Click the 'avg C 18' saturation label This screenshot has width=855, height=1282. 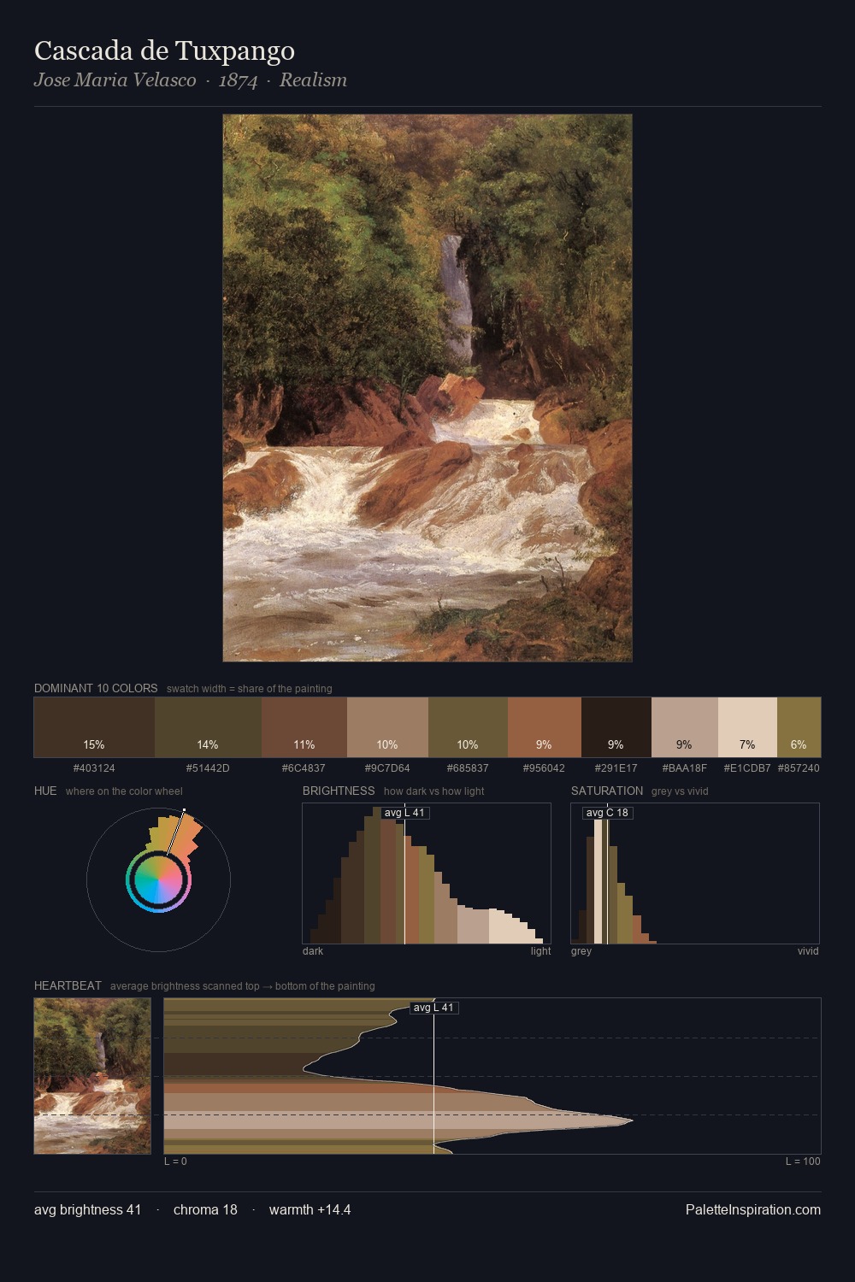[607, 813]
